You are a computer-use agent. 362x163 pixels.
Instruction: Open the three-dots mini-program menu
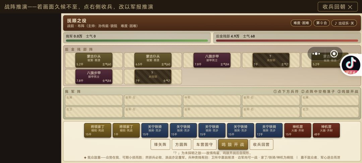[x=316, y=54]
